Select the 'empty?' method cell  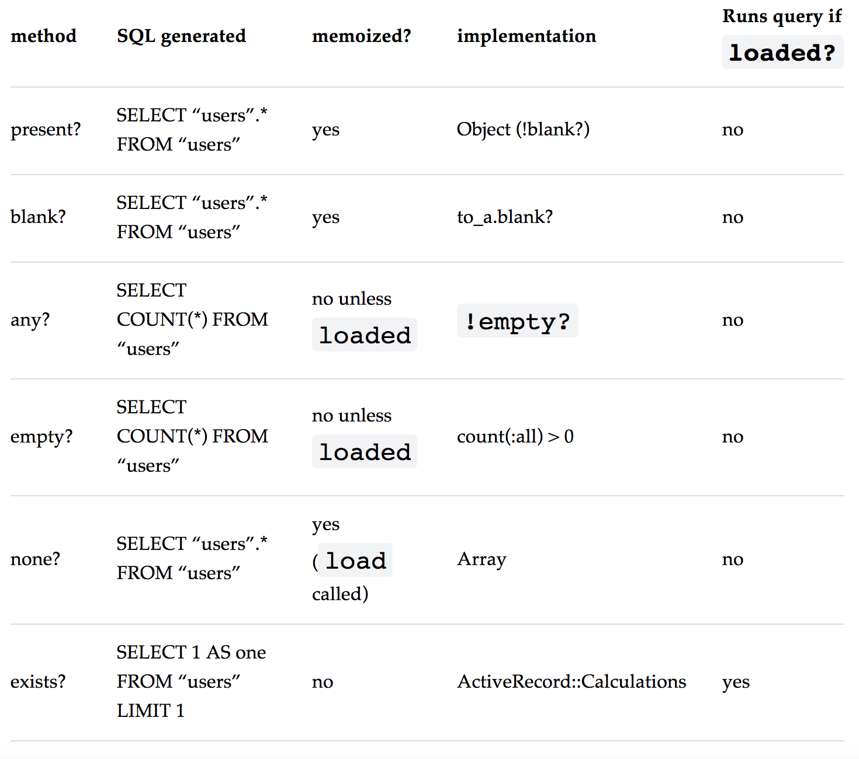point(41,437)
